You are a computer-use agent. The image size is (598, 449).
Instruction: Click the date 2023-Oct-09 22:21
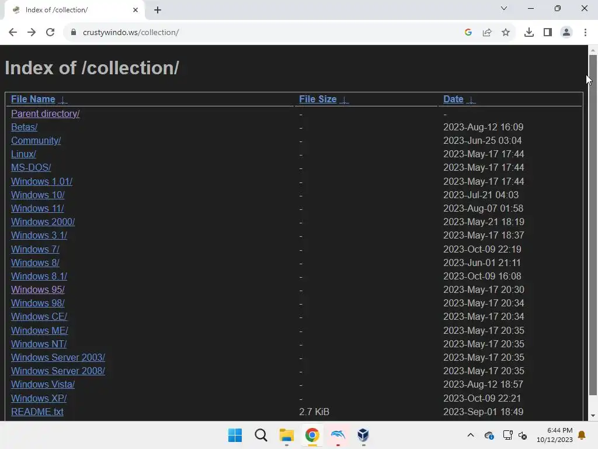point(482,398)
